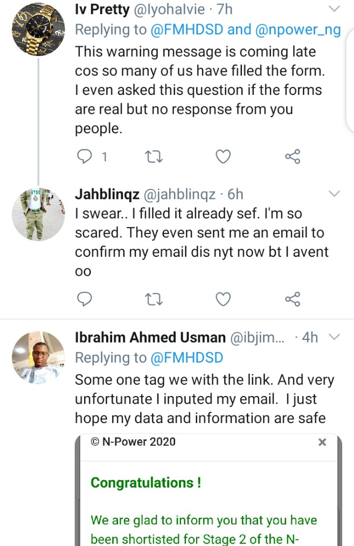Reply to Jahblinqz's tweet
354x546 pixels.
click(x=84, y=299)
